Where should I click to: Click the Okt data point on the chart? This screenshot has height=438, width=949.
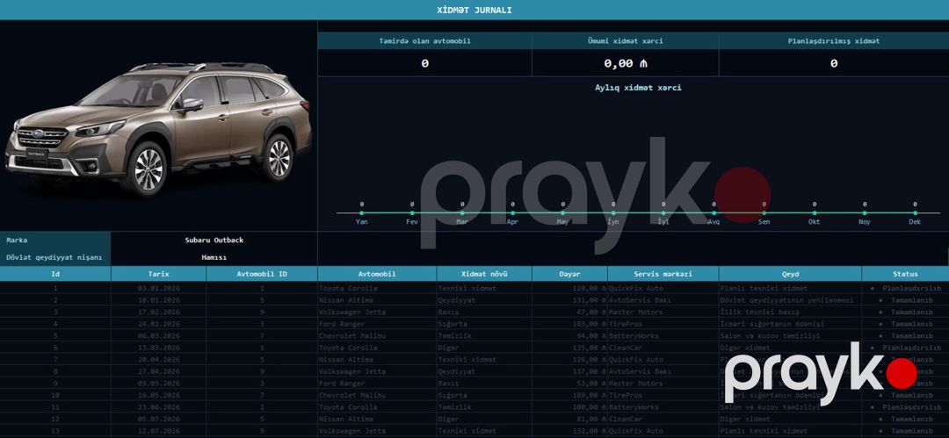coord(814,213)
